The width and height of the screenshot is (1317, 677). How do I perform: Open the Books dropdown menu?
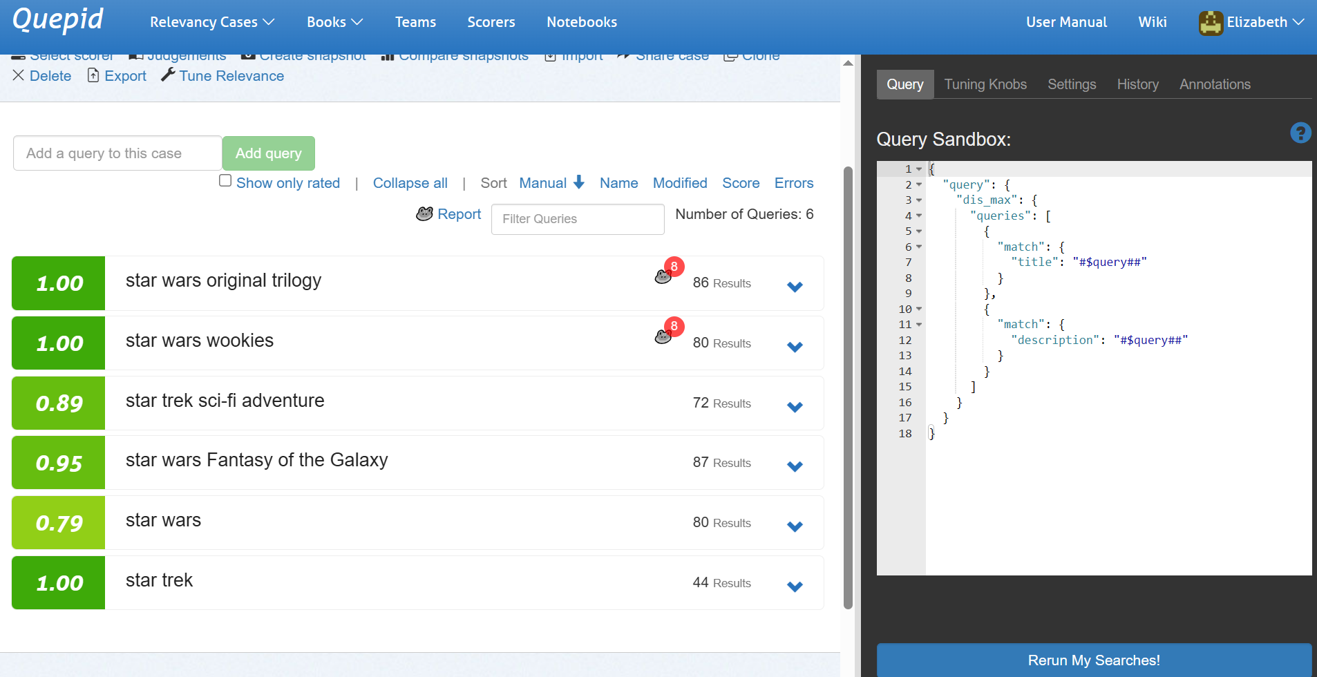(334, 22)
